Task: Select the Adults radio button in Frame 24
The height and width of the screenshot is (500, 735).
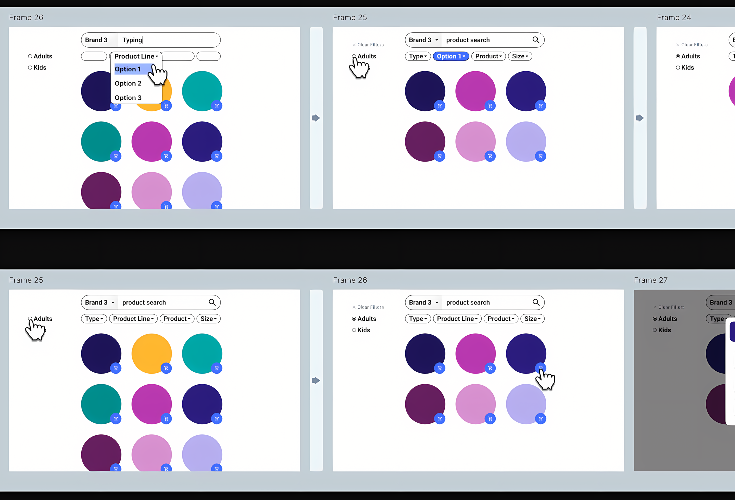Action: click(678, 56)
